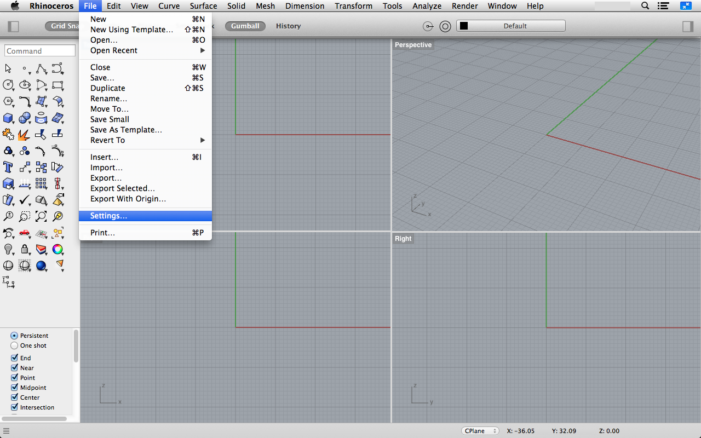This screenshot has width=701, height=438.
Task: Activate the Fillet curves tool
Action: [25, 101]
